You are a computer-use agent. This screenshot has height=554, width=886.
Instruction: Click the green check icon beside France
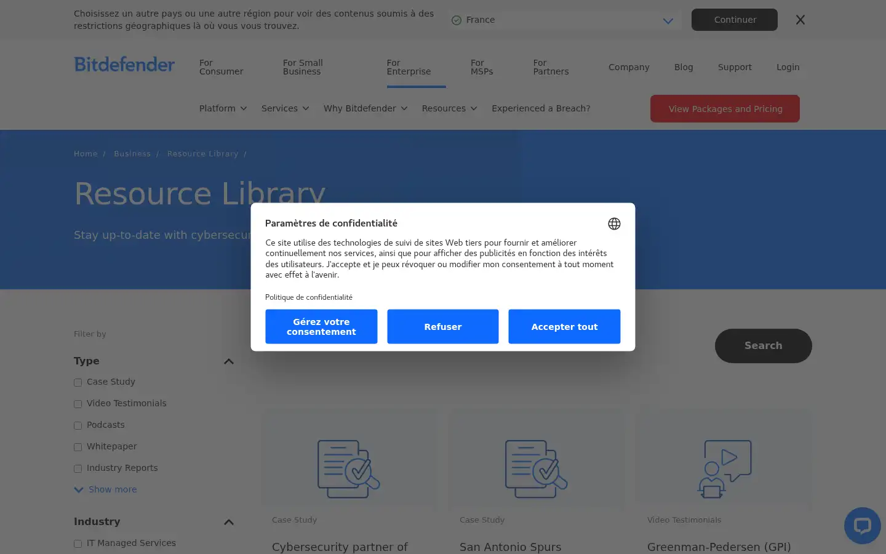[x=457, y=20]
